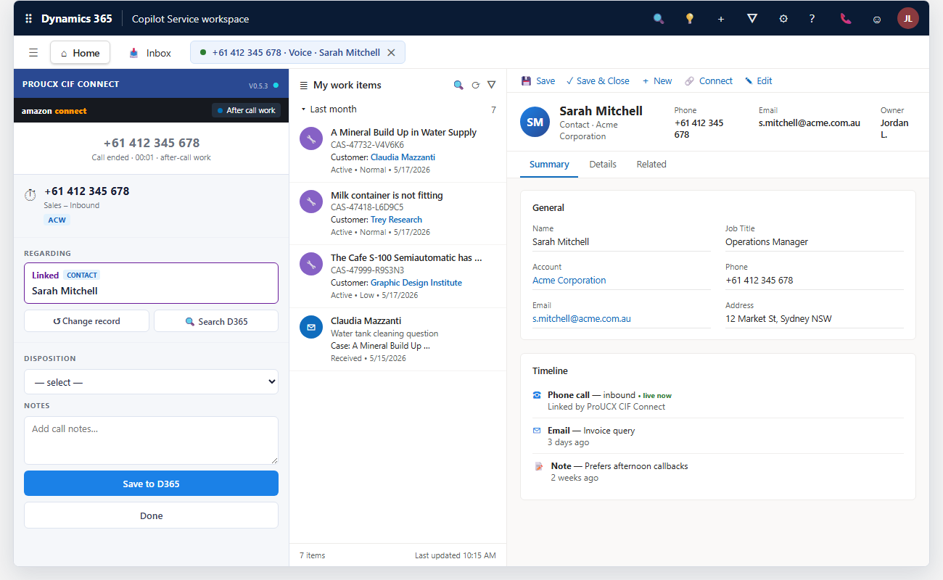Click the ACW badge

pos(57,220)
